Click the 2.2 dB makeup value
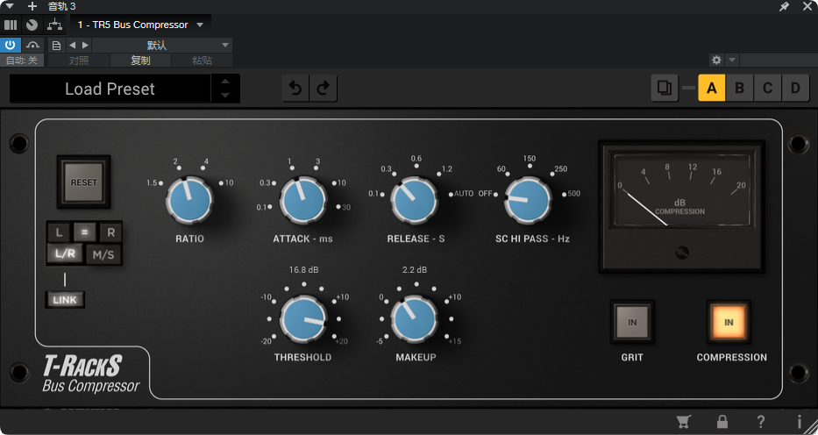 click(415, 270)
